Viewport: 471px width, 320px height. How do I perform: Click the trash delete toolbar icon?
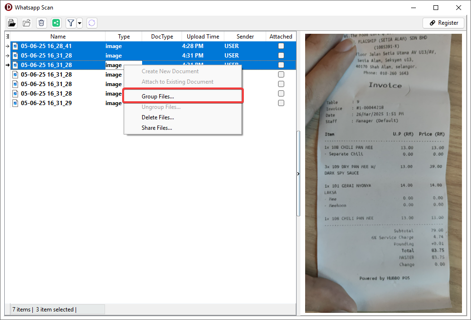tap(41, 23)
